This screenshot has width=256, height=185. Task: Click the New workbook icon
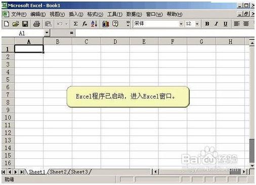click(6, 24)
